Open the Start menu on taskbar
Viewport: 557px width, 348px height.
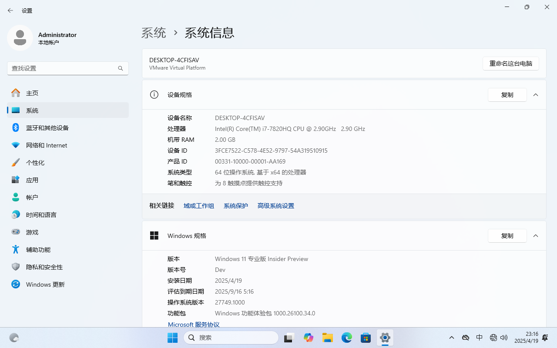coord(172,338)
